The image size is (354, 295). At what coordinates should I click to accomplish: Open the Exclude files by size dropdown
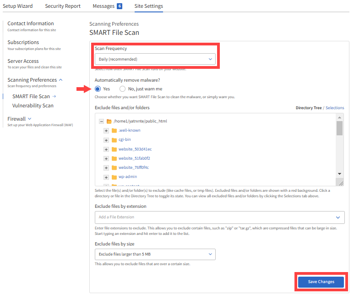tap(155, 254)
